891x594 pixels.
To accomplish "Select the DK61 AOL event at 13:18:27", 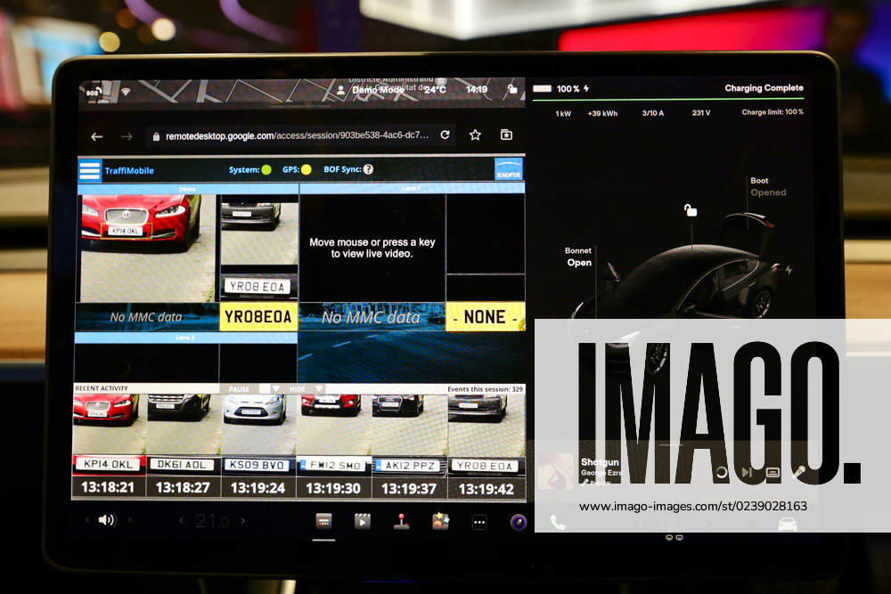I will (184, 446).
